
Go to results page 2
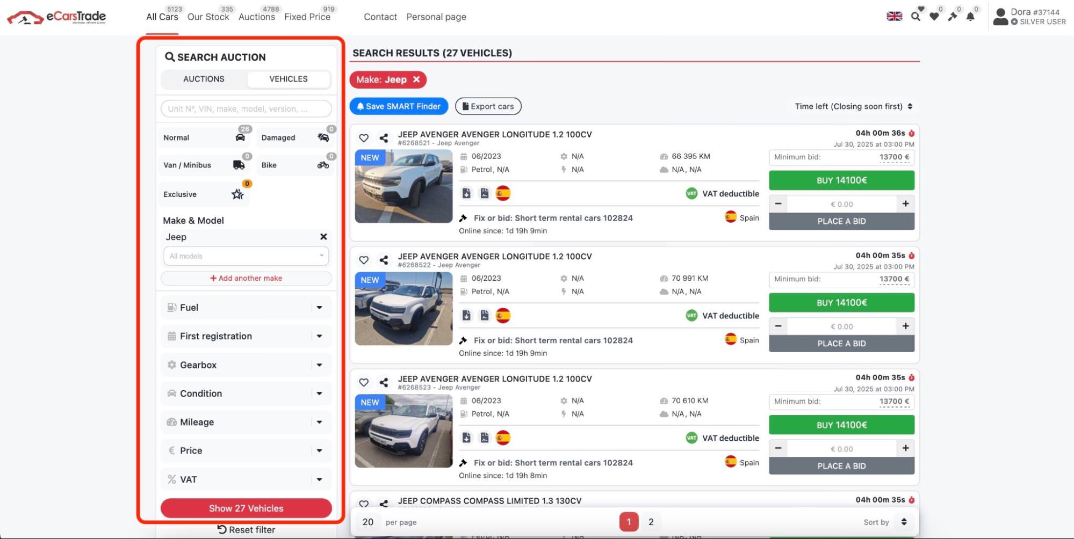click(651, 522)
